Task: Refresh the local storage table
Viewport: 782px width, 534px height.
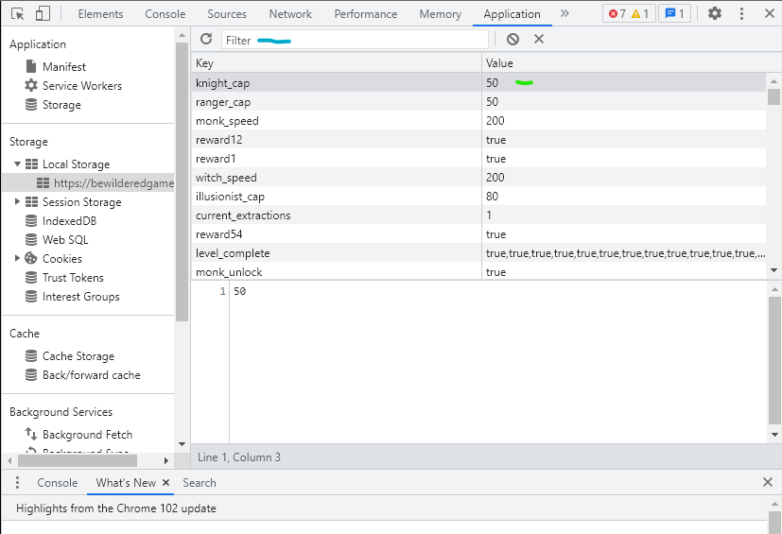Action: tap(206, 39)
